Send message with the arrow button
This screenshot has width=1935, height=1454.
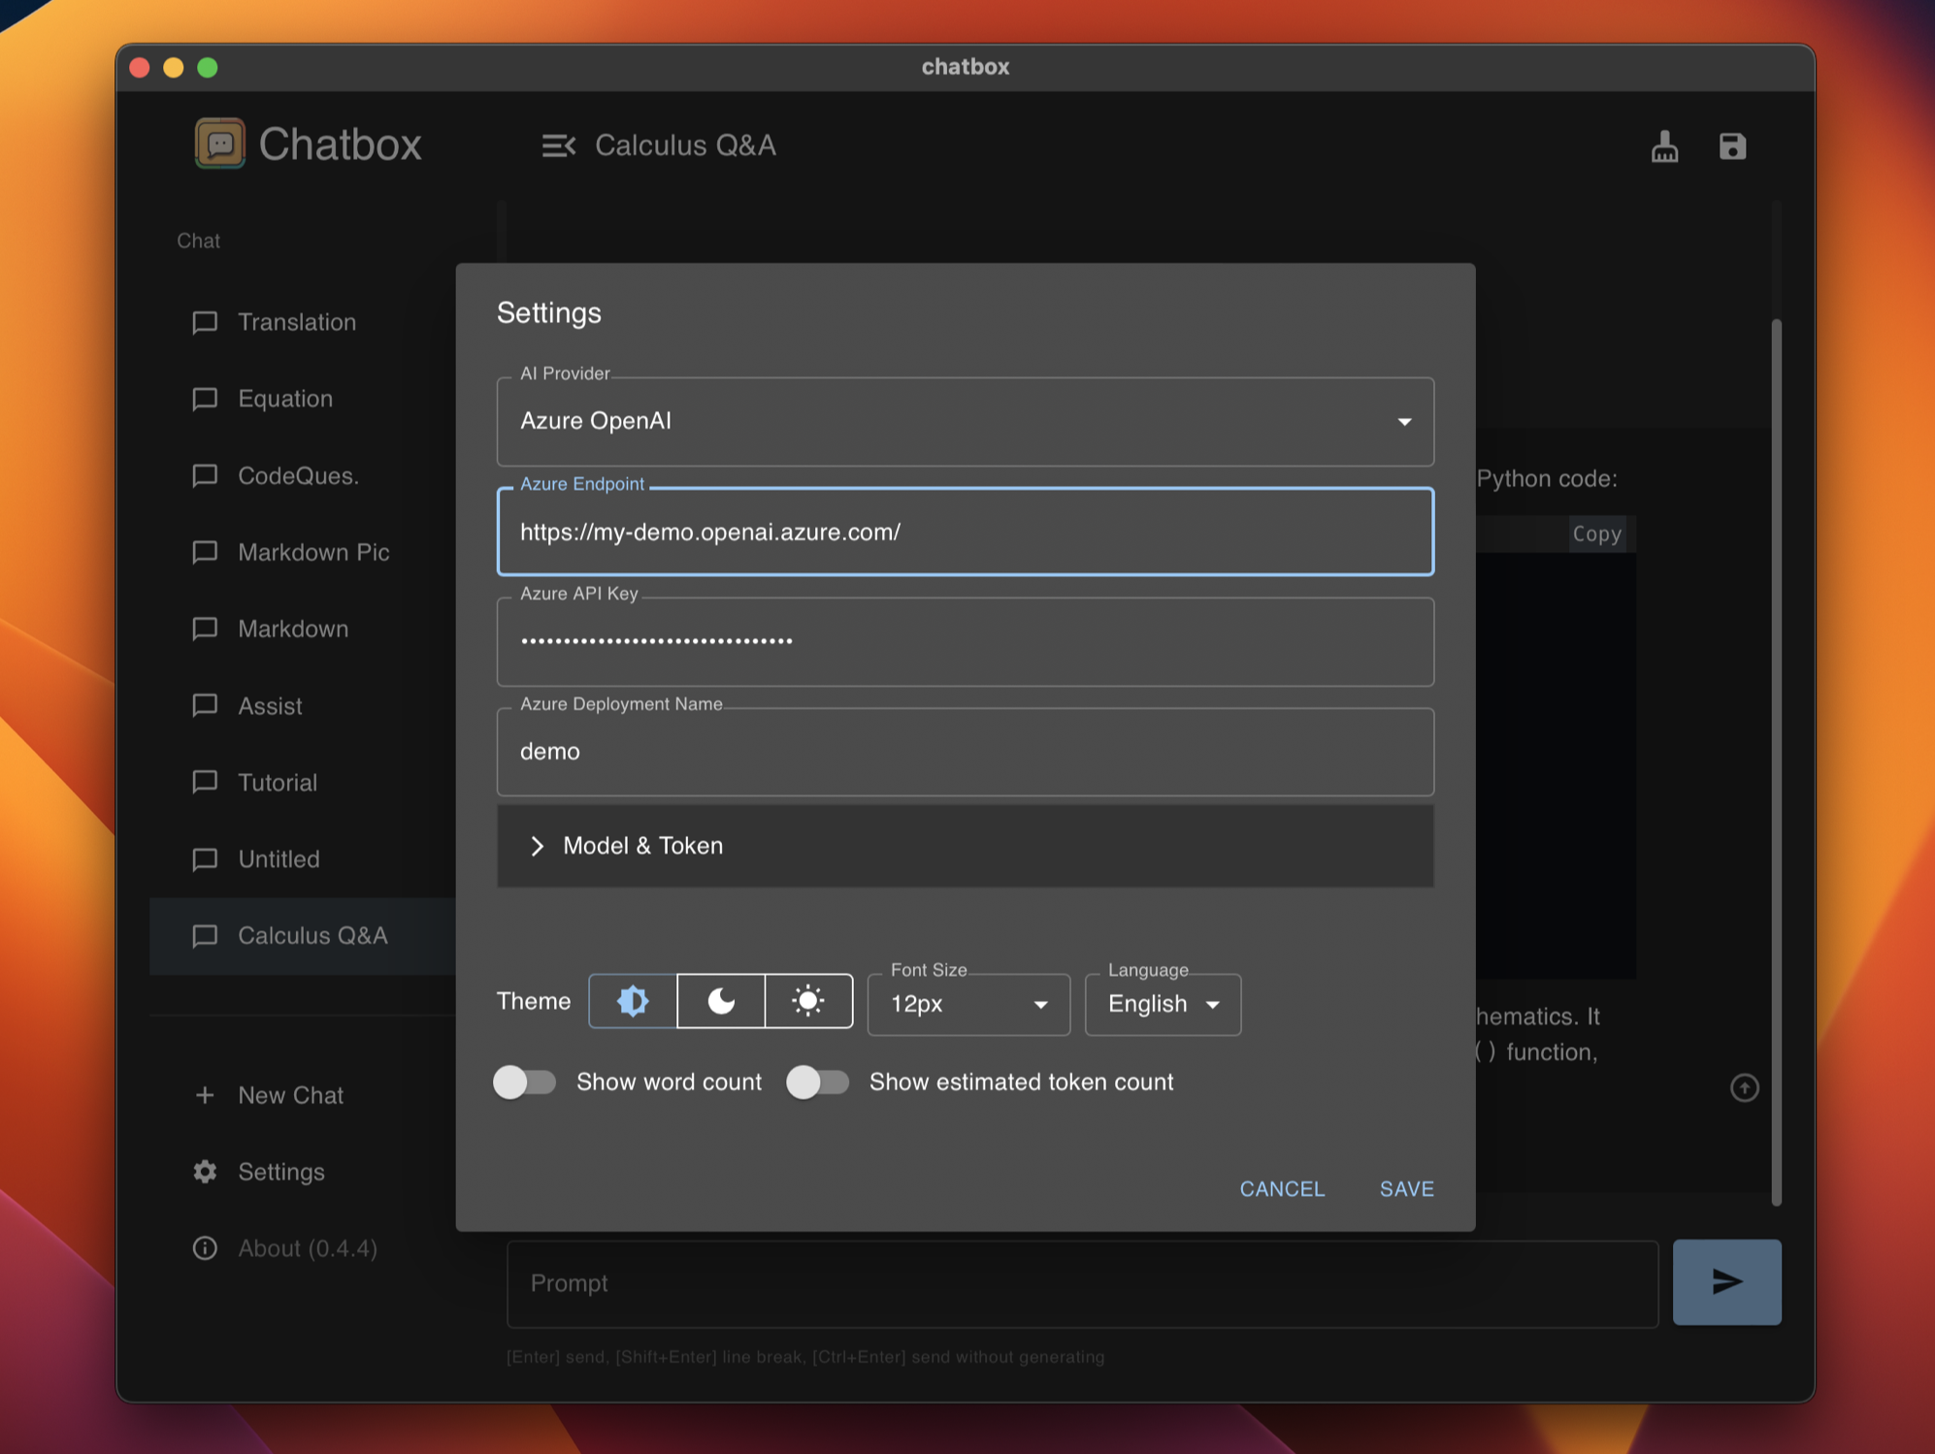click(1726, 1282)
